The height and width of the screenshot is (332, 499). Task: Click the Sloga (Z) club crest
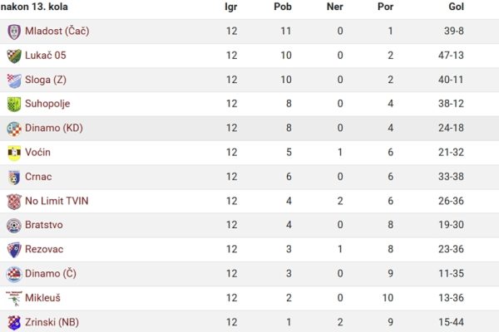[x=14, y=81]
